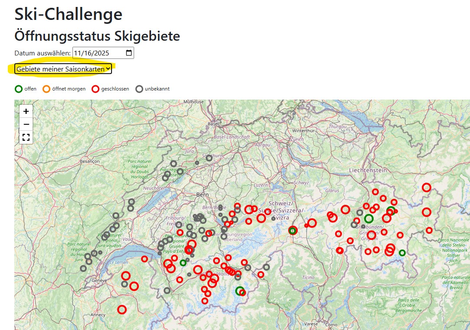Select the red ski marker north of Annecy
The width and height of the screenshot is (470, 330).
tap(122, 310)
